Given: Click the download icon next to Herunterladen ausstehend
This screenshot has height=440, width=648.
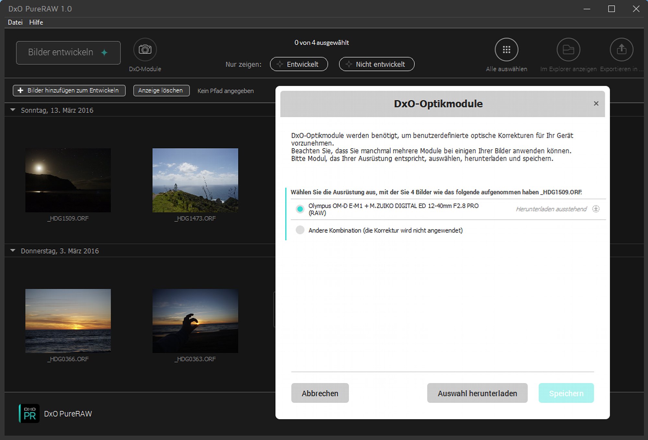Looking at the screenshot, I should pos(596,209).
